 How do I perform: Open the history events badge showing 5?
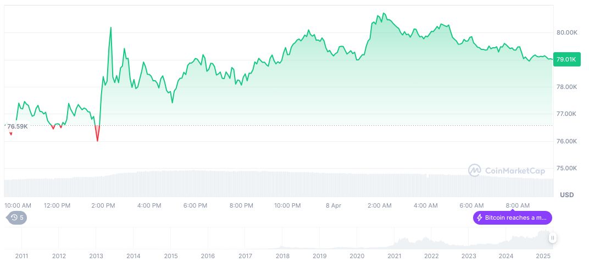click(17, 218)
